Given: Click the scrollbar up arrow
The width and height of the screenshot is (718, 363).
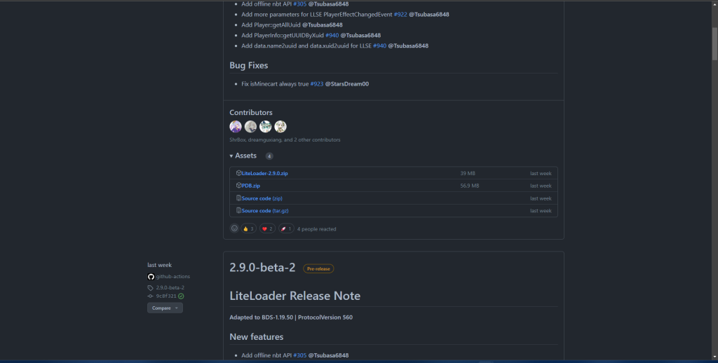Looking at the screenshot, I should point(714,5).
